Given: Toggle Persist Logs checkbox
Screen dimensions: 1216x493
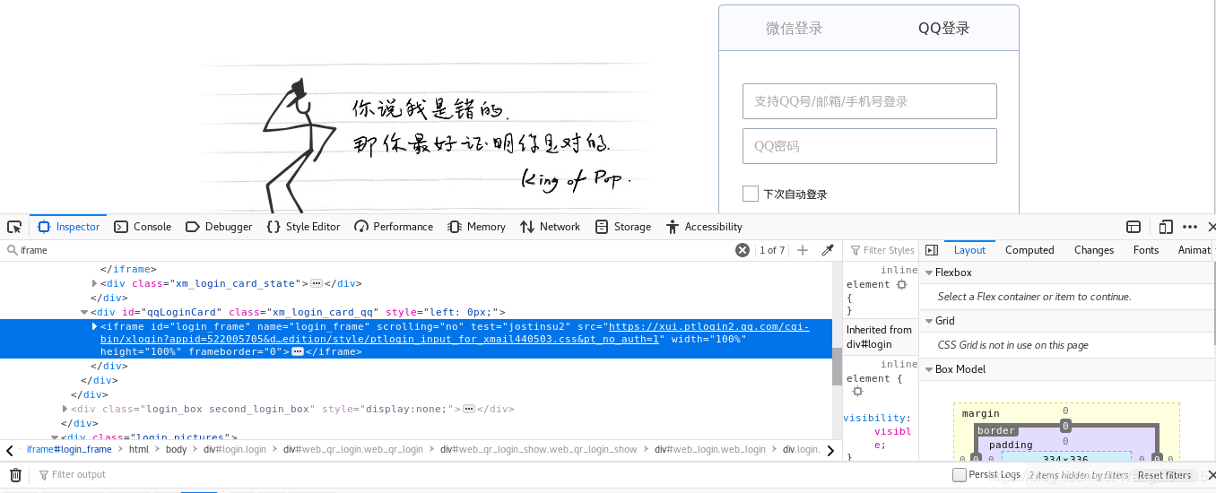Looking at the screenshot, I should point(960,474).
